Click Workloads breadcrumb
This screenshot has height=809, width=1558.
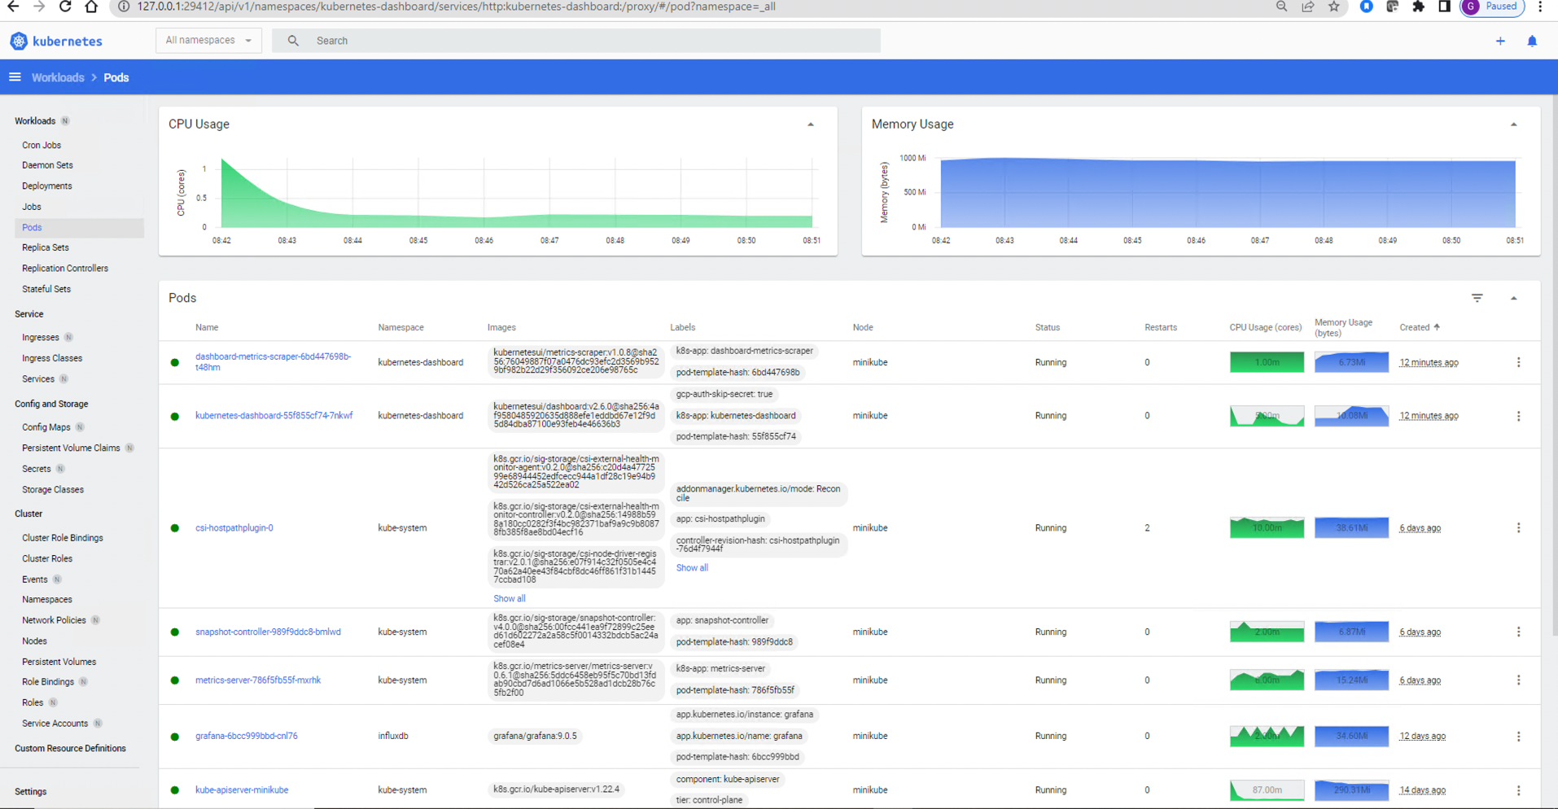58,77
